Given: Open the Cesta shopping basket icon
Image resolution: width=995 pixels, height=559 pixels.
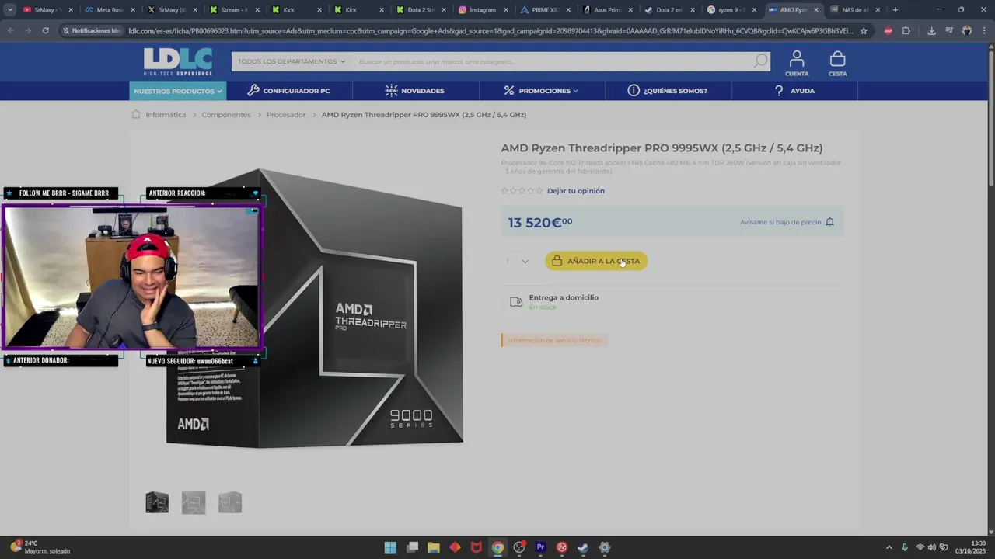Looking at the screenshot, I should [837, 63].
